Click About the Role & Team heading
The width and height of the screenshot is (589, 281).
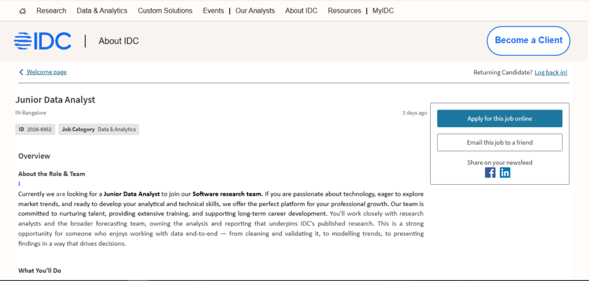(52, 174)
